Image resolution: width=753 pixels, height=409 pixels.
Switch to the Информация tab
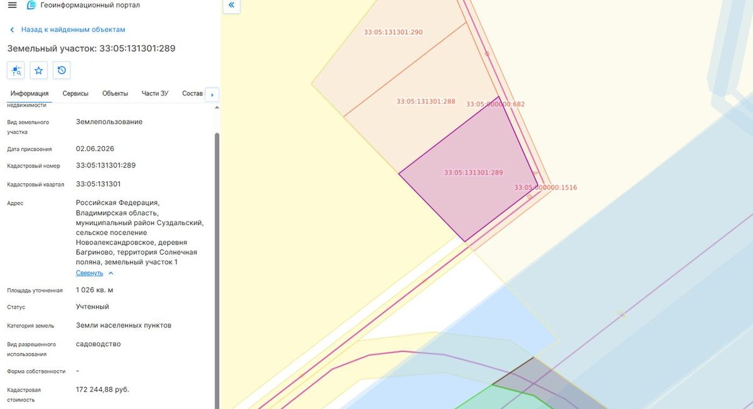pyautogui.click(x=29, y=93)
